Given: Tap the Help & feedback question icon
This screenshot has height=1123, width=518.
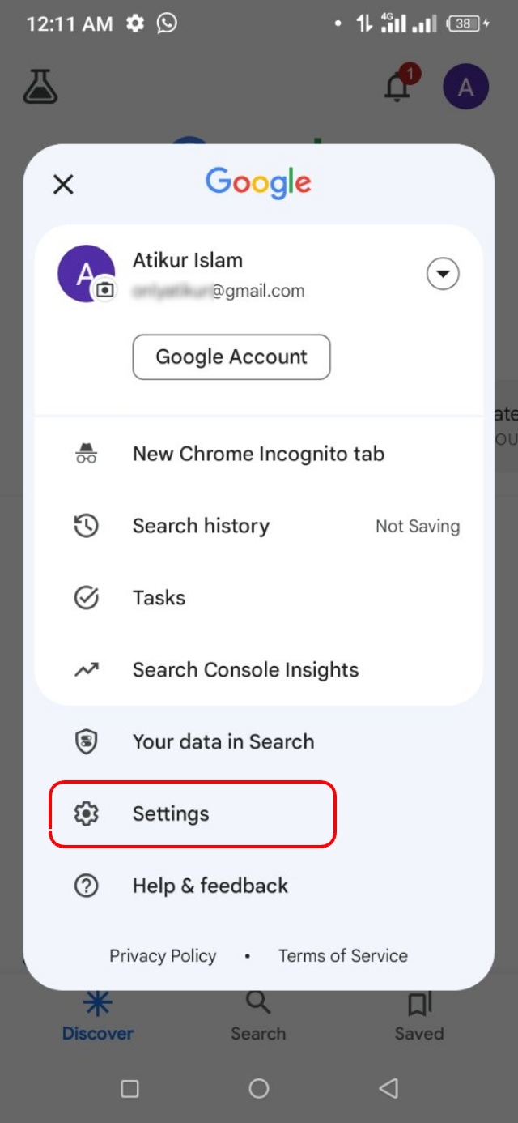Looking at the screenshot, I should 87,886.
